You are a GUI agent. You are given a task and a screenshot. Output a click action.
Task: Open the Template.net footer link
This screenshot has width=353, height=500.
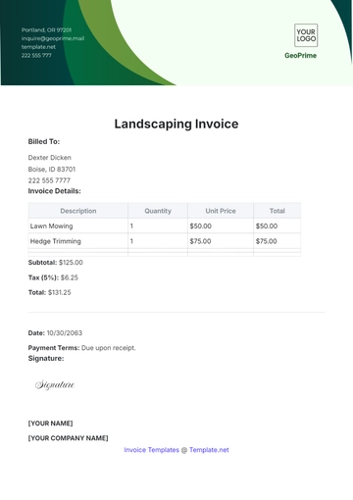(209, 450)
